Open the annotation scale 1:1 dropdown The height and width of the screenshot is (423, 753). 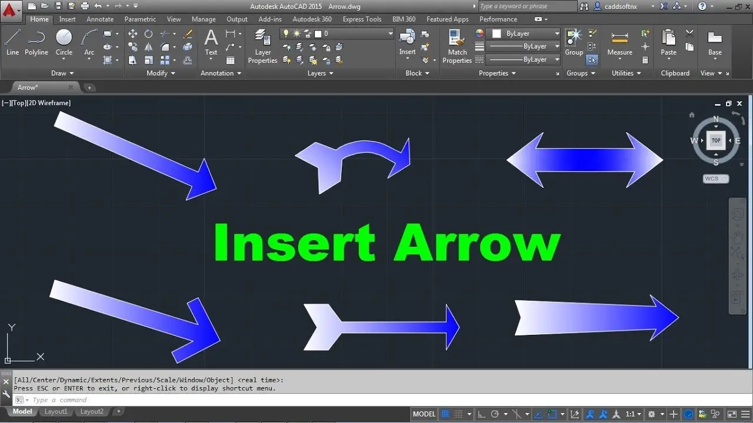[x=633, y=414]
